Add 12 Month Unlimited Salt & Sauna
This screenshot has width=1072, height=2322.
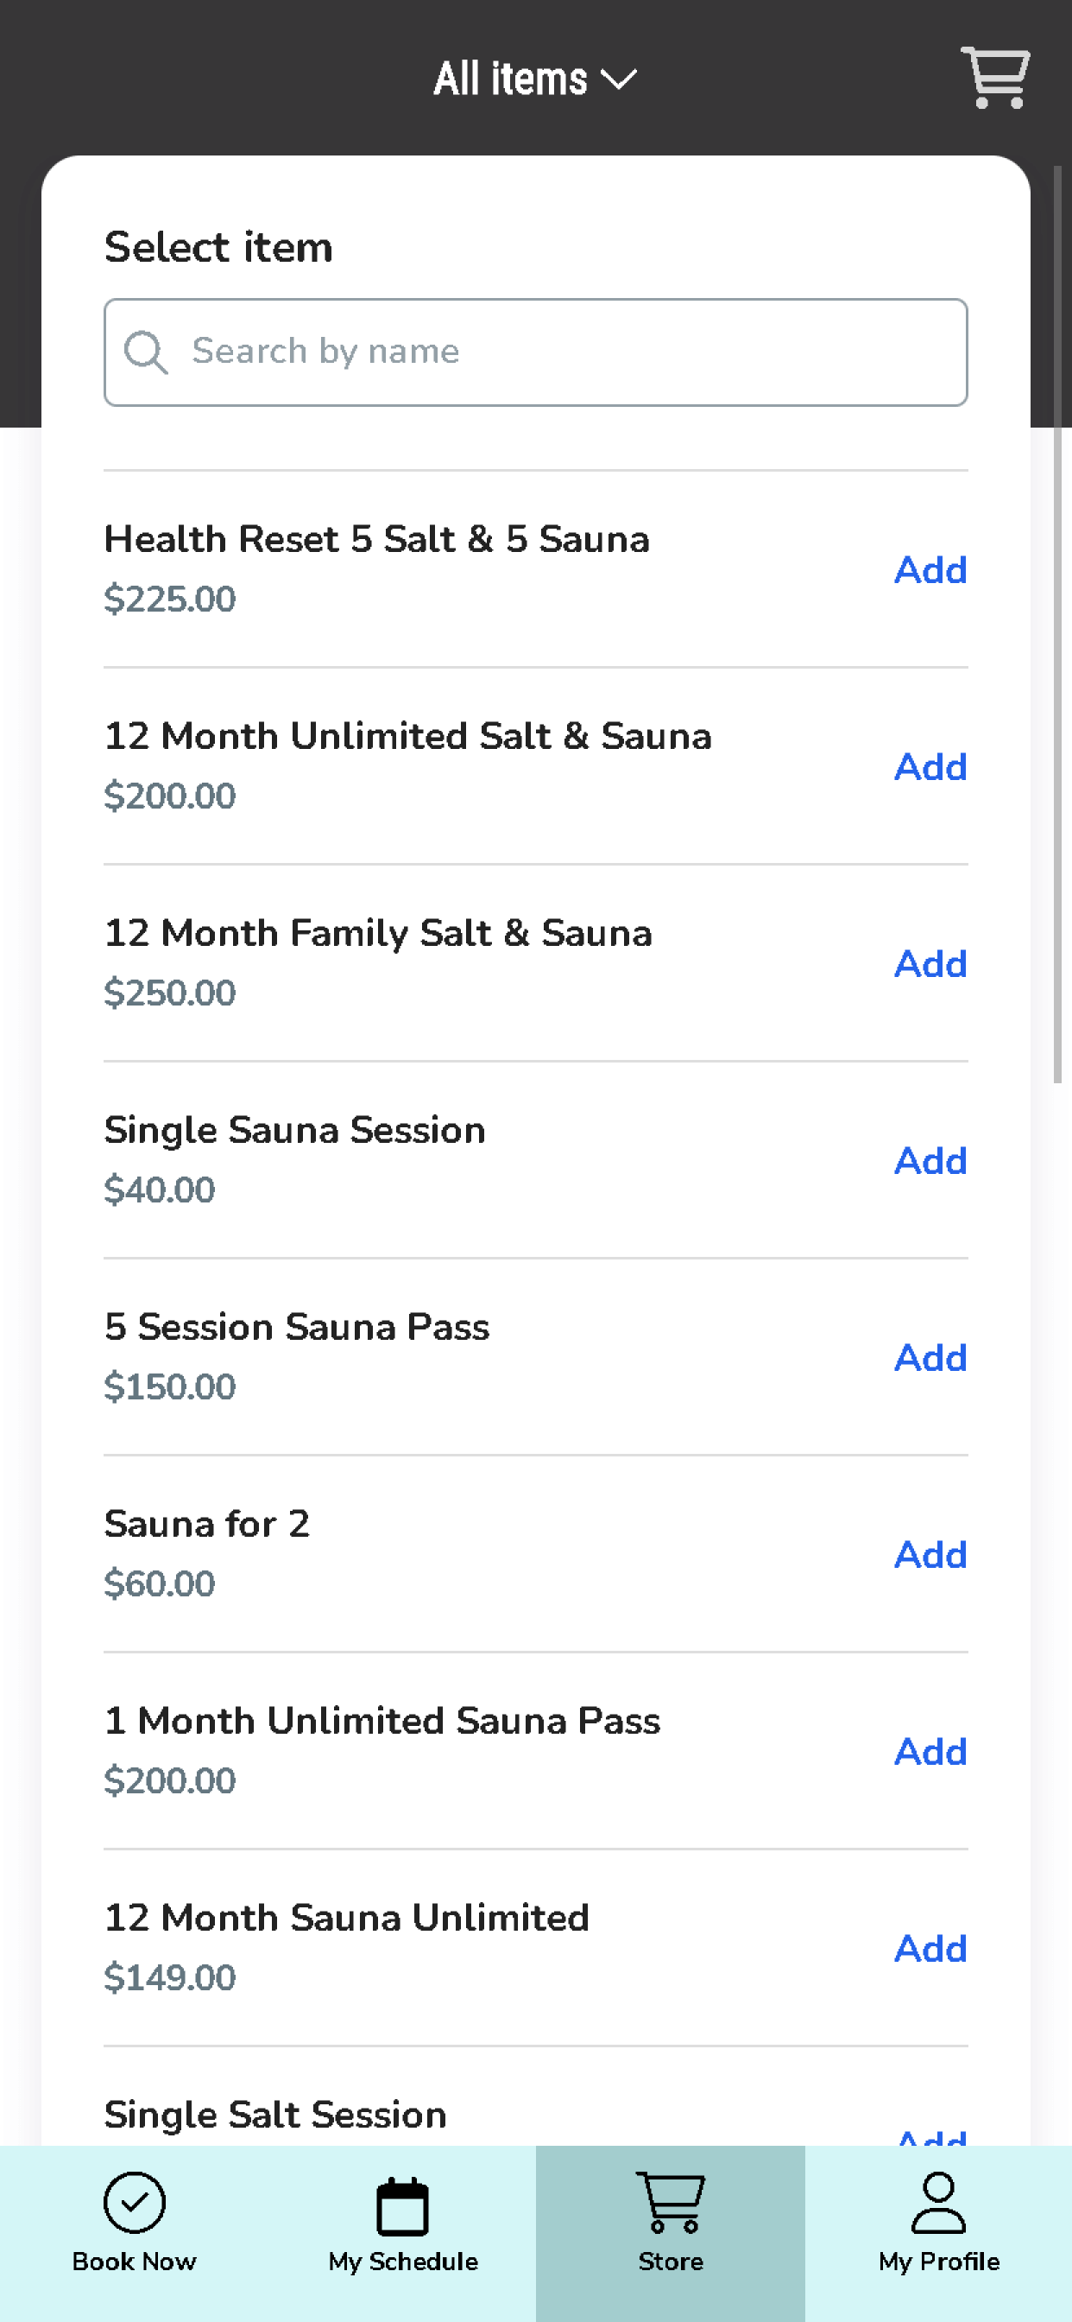(x=930, y=767)
